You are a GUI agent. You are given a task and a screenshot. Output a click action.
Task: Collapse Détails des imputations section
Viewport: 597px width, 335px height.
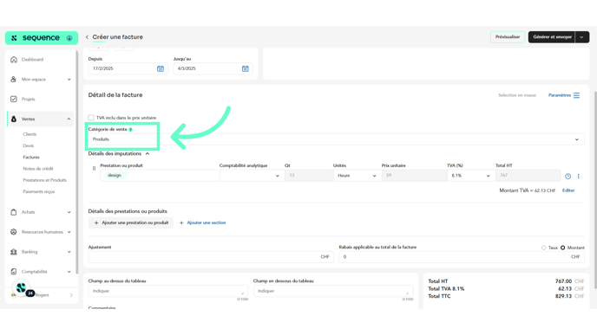[x=148, y=154]
